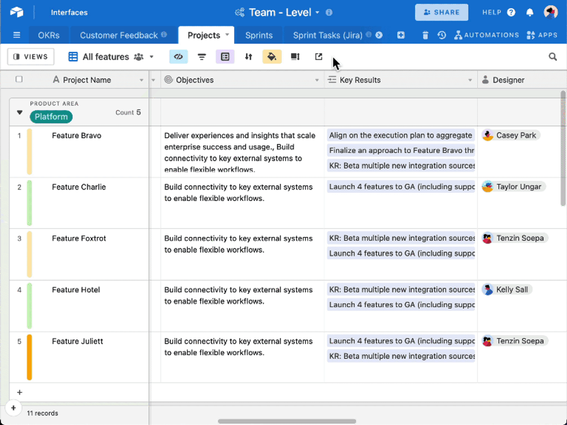Image resolution: width=567 pixels, height=425 pixels.
Task: Click the Taylor Ungar designer chip
Action: click(513, 187)
